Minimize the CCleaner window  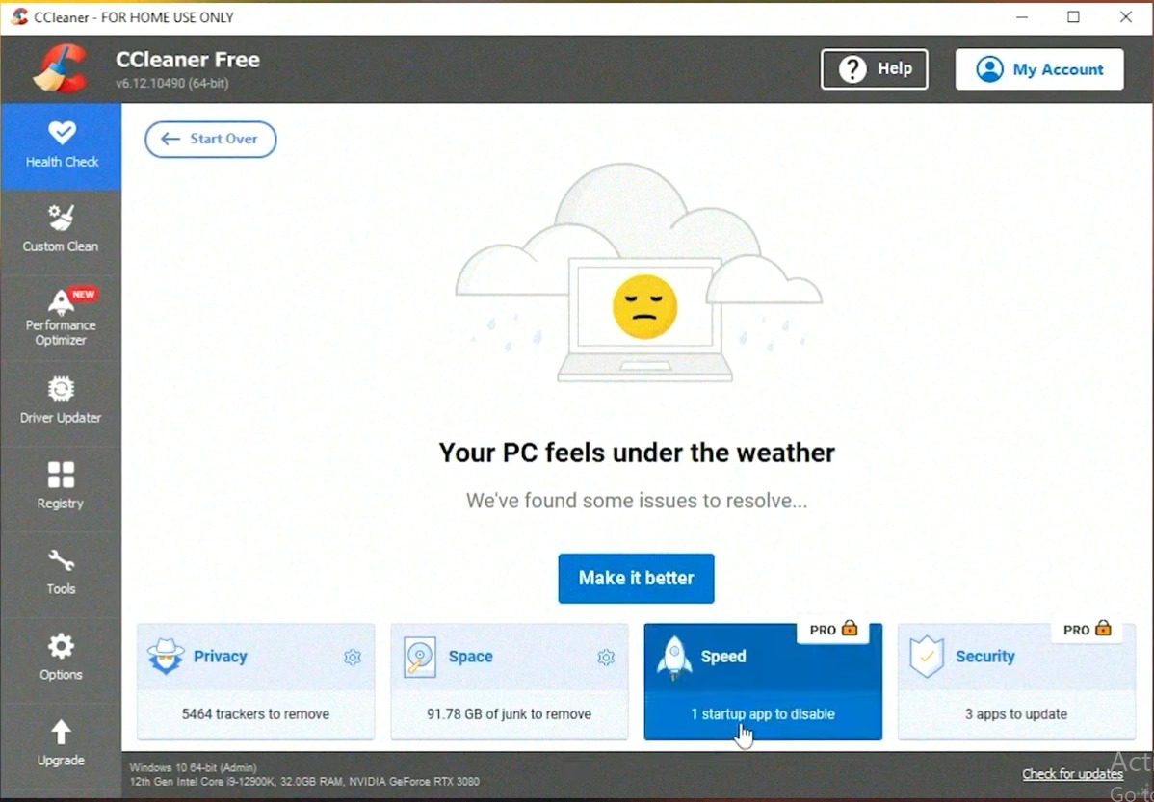tap(1021, 17)
